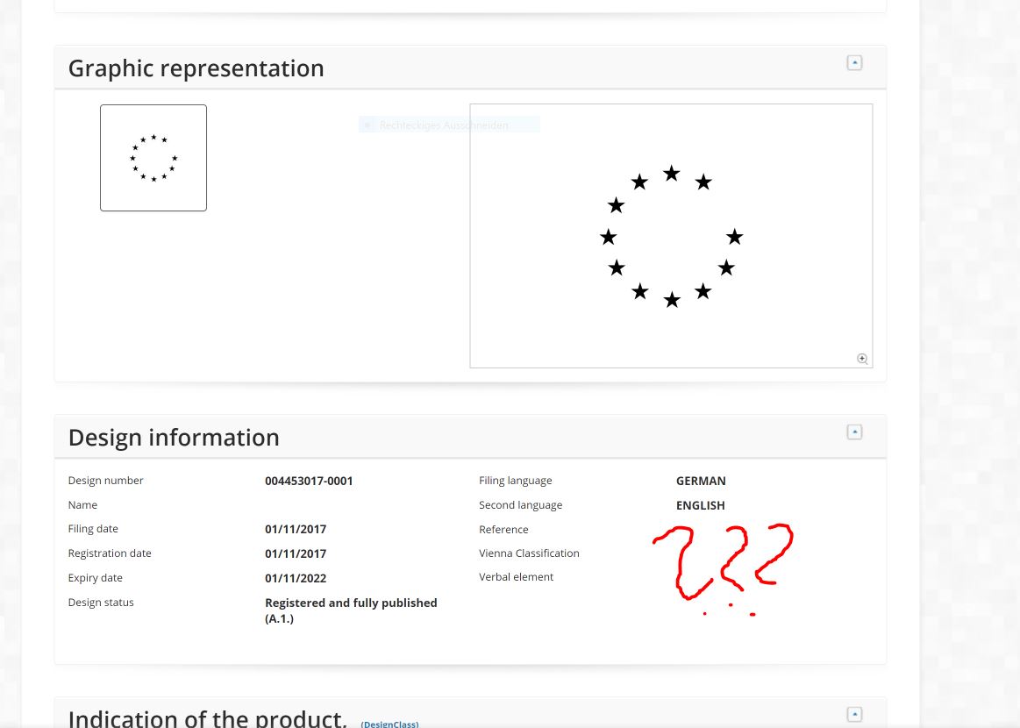Viewport: 1020px width, 728px height.
Task: Click the Reference field label
Action: (x=503, y=530)
